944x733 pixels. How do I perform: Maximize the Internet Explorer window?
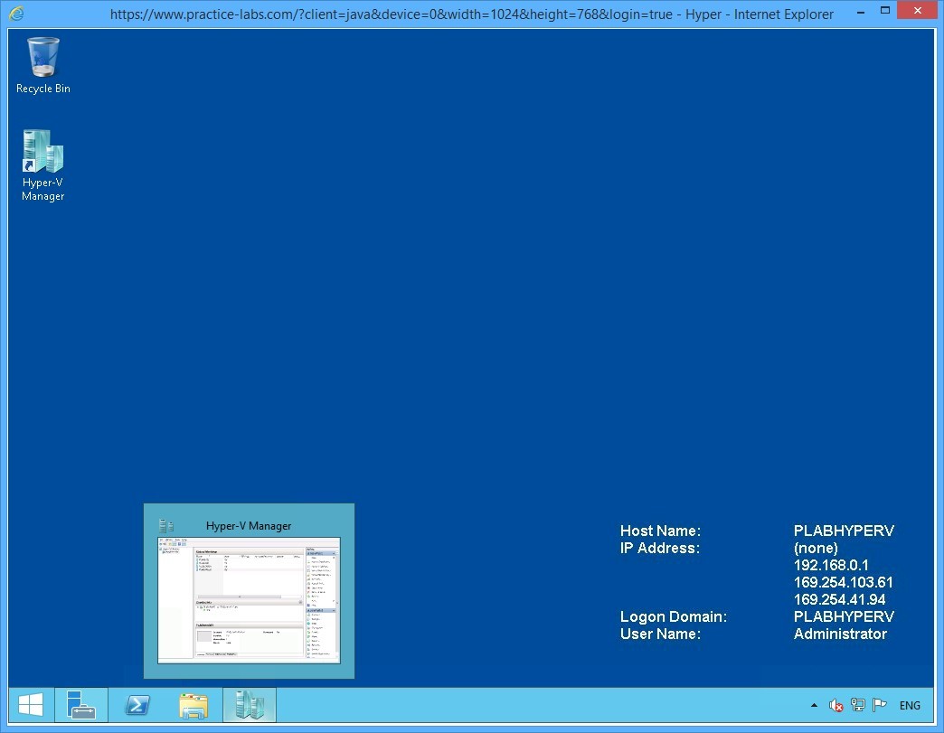pos(887,11)
